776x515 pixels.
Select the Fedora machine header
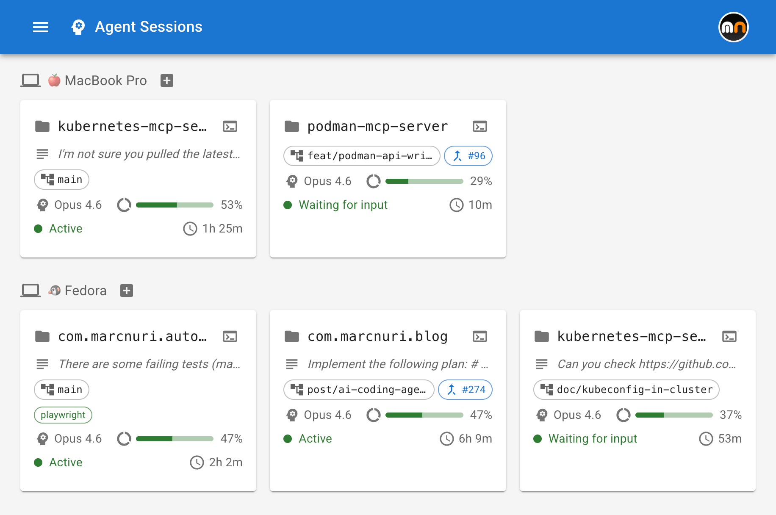(85, 291)
